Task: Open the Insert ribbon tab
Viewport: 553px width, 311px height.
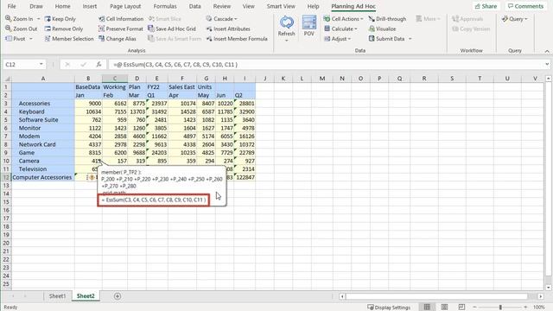Action: (x=90, y=6)
